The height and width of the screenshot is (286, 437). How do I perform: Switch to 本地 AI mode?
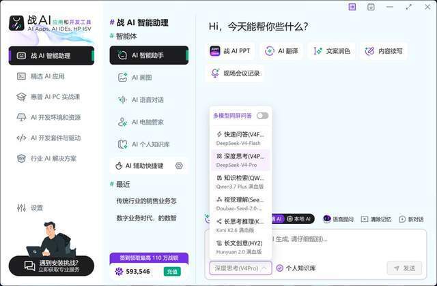[x=298, y=219]
